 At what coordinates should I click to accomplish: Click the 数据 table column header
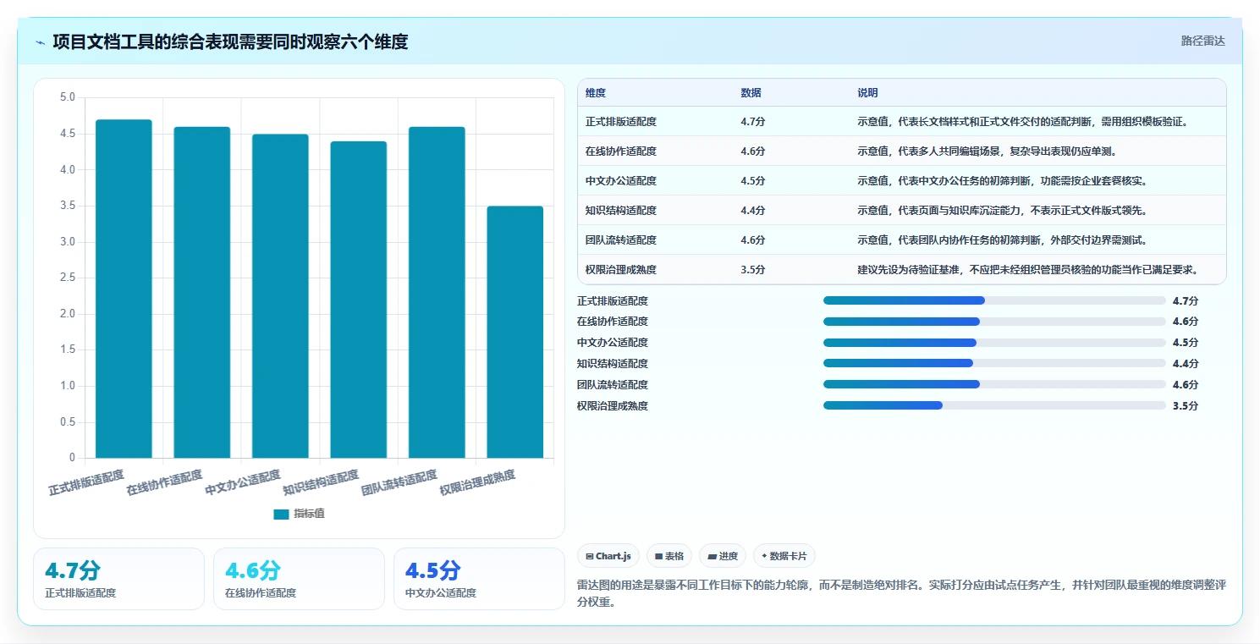click(x=751, y=93)
